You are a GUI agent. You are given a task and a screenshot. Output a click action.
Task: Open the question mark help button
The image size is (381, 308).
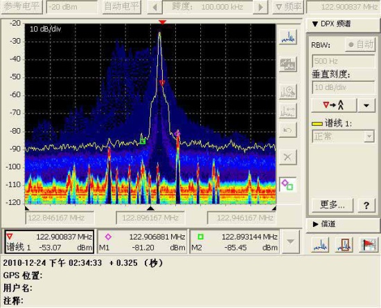[366, 206]
